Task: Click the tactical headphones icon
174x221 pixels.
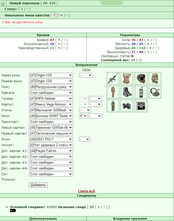Action: [x=155, y=92]
